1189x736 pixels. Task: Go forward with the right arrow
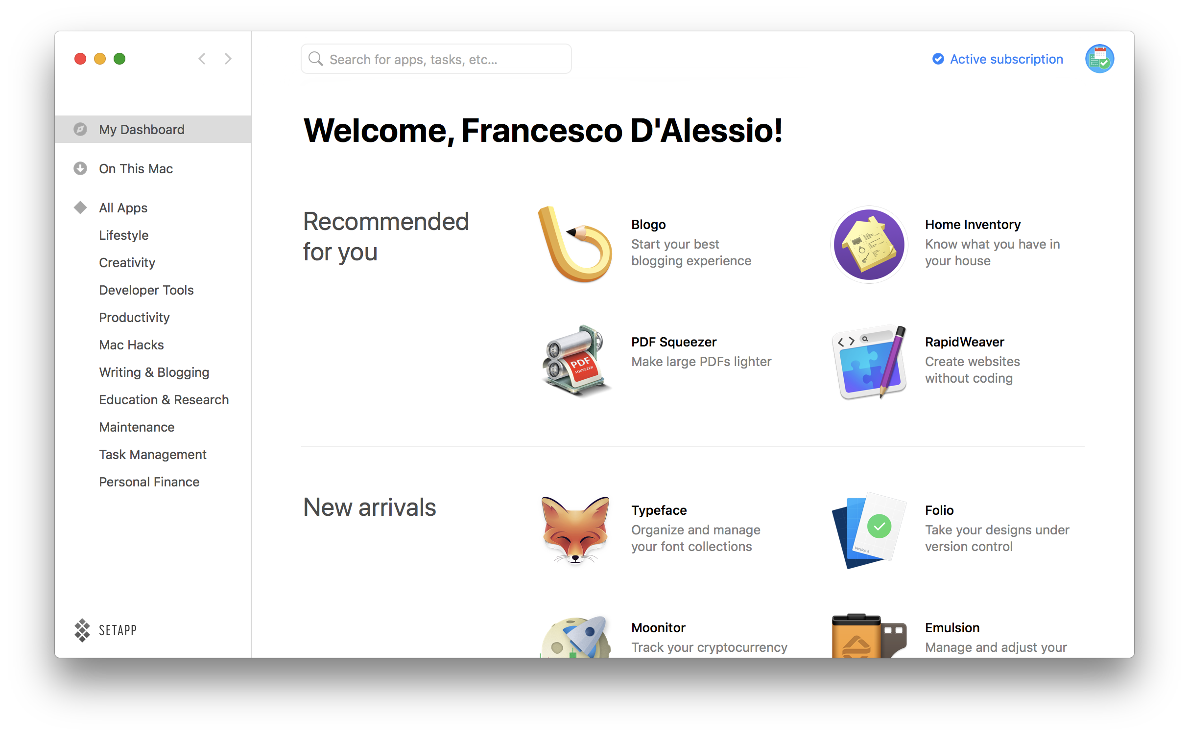(x=228, y=59)
